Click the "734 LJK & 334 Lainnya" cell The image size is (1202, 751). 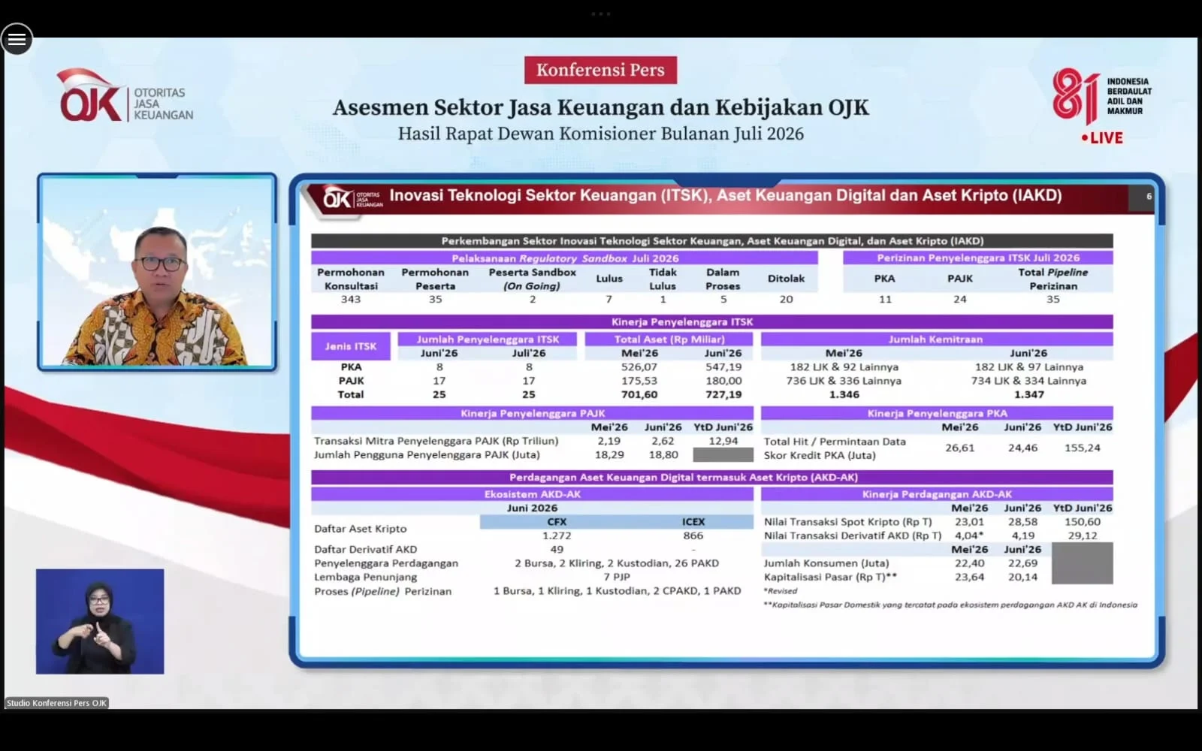1028,381
